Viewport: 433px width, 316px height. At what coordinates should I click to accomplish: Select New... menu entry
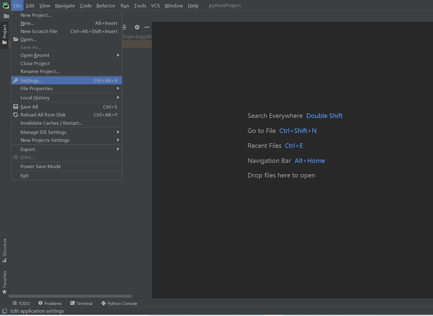66,23
